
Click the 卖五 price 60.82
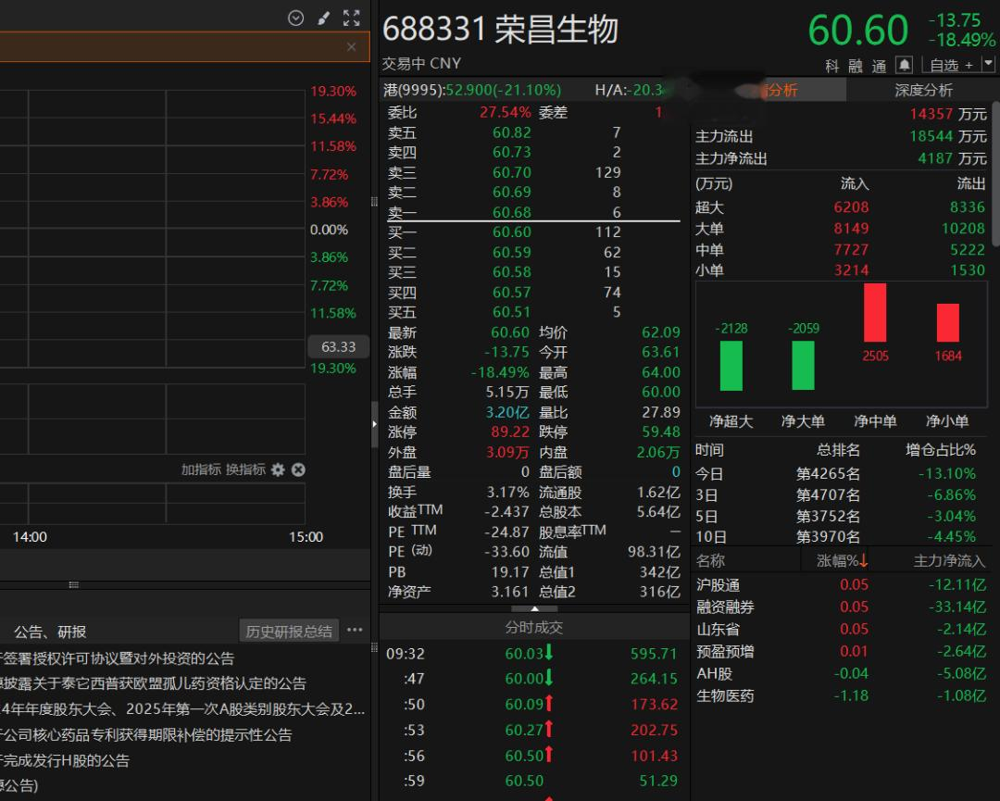[511, 132]
